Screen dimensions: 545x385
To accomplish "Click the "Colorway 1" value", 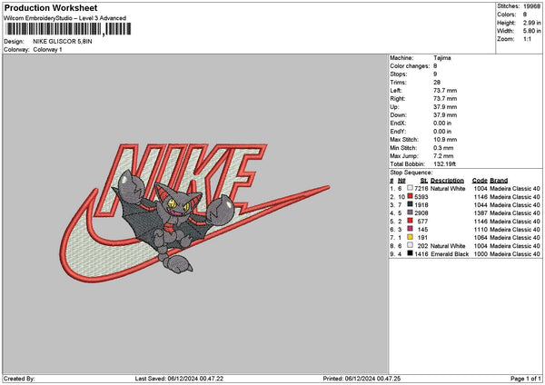I will pyautogui.click(x=47, y=50).
